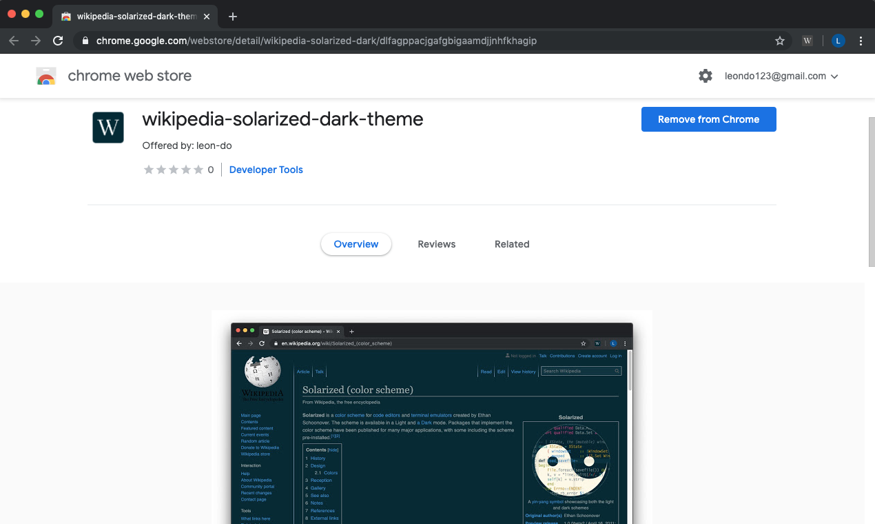
Task: Open the Chrome browser profile avatar
Action: 837,41
